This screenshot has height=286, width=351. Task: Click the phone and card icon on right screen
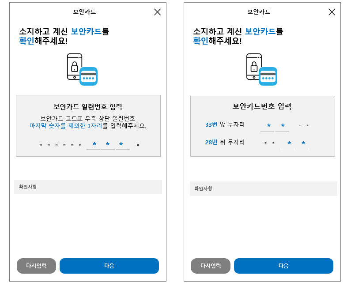pos(262,69)
